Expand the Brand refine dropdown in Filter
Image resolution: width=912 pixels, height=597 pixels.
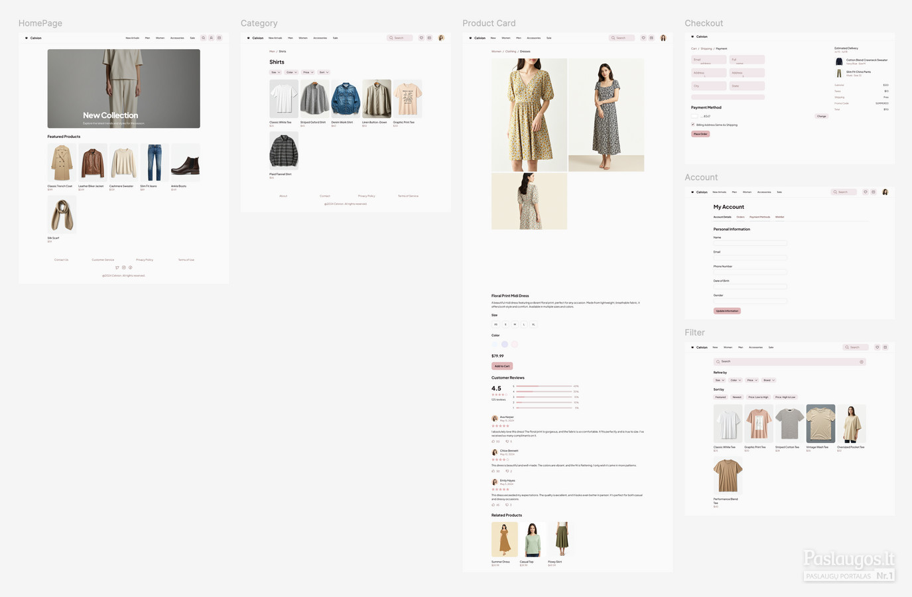tap(769, 380)
